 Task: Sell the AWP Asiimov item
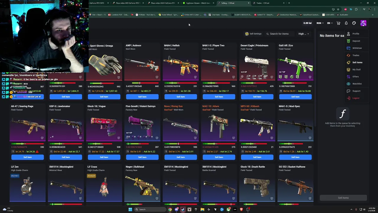tap(142, 97)
